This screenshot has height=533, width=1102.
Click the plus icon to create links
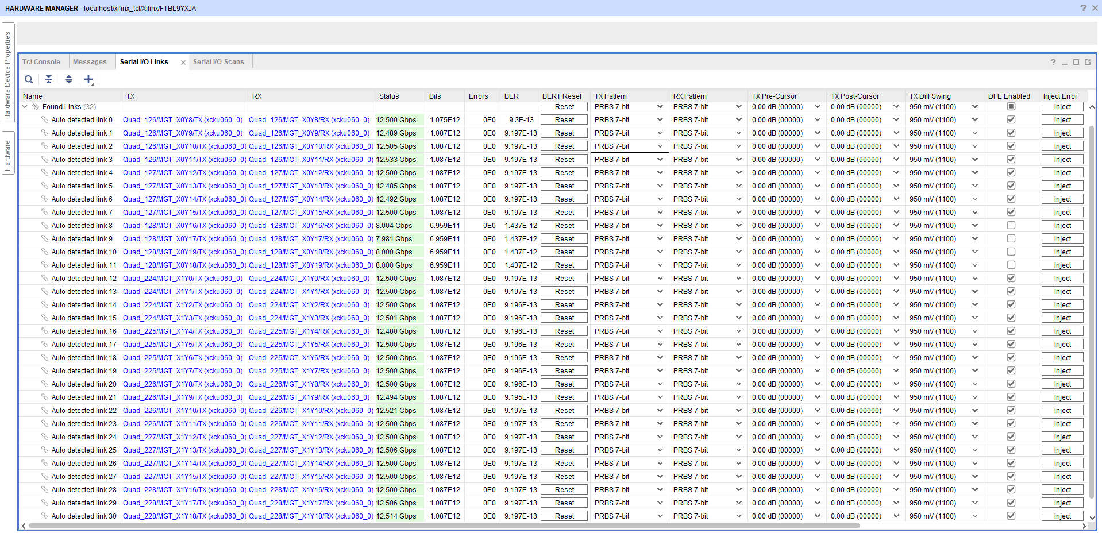[88, 79]
